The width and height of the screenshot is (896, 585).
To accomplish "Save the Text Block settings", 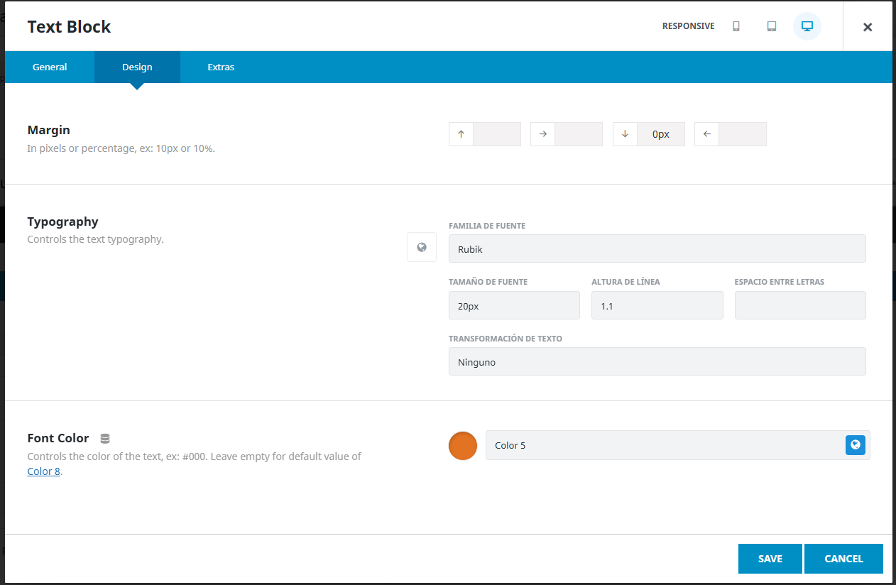I will (x=770, y=559).
